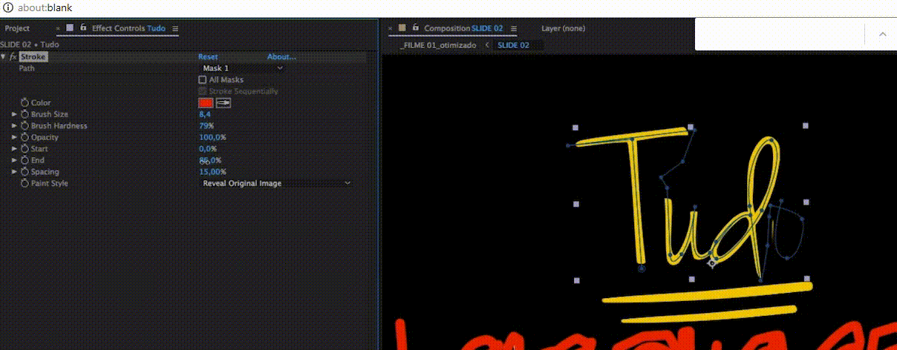Toggle the End property stopwatch
The width and height of the screenshot is (897, 350).
tap(25, 160)
